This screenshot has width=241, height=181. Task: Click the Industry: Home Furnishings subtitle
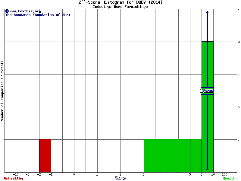pos(120,6)
